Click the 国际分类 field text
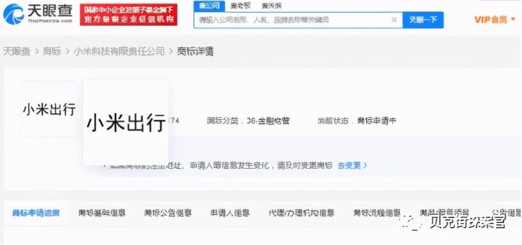522x245 pixels. pos(248,121)
